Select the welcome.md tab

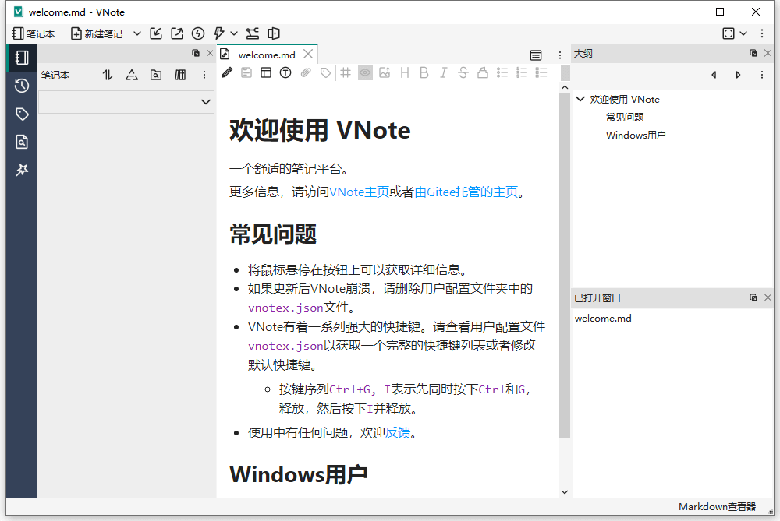[x=267, y=55]
